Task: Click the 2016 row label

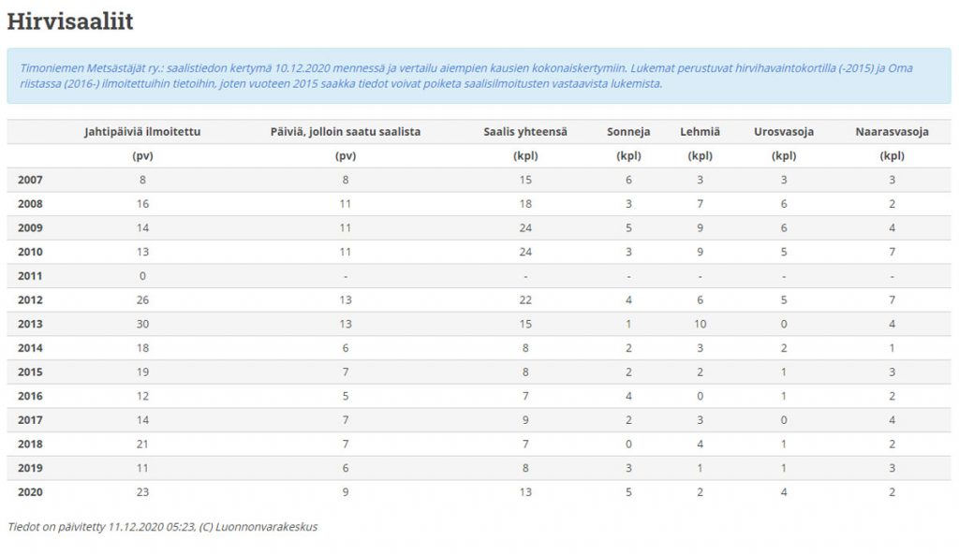Action: coord(30,397)
